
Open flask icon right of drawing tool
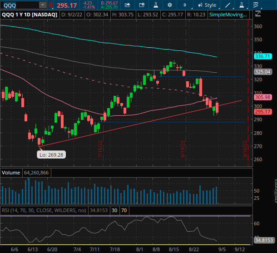pos(242,5)
